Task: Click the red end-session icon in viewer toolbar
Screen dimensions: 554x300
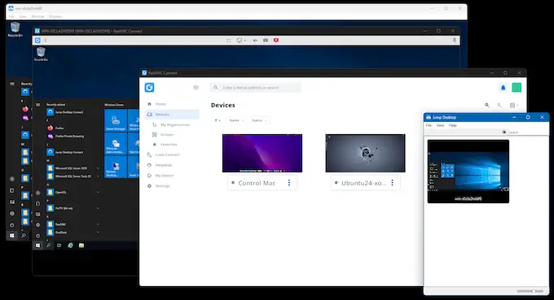Action: (x=276, y=41)
